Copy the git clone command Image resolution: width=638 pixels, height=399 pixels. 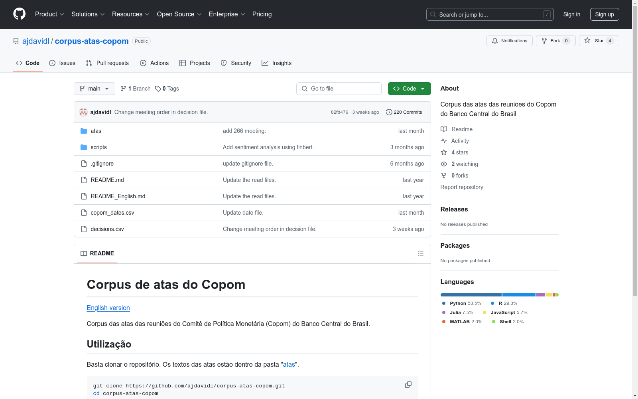point(408,385)
